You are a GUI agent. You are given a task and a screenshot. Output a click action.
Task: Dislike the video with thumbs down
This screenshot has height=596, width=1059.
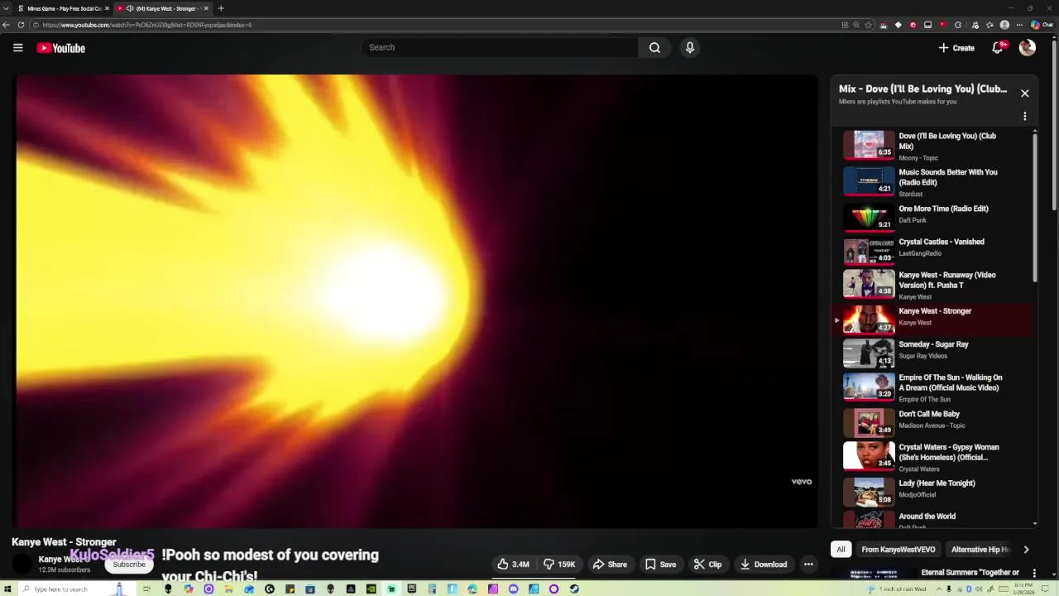pyautogui.click(x=558, y=565)
